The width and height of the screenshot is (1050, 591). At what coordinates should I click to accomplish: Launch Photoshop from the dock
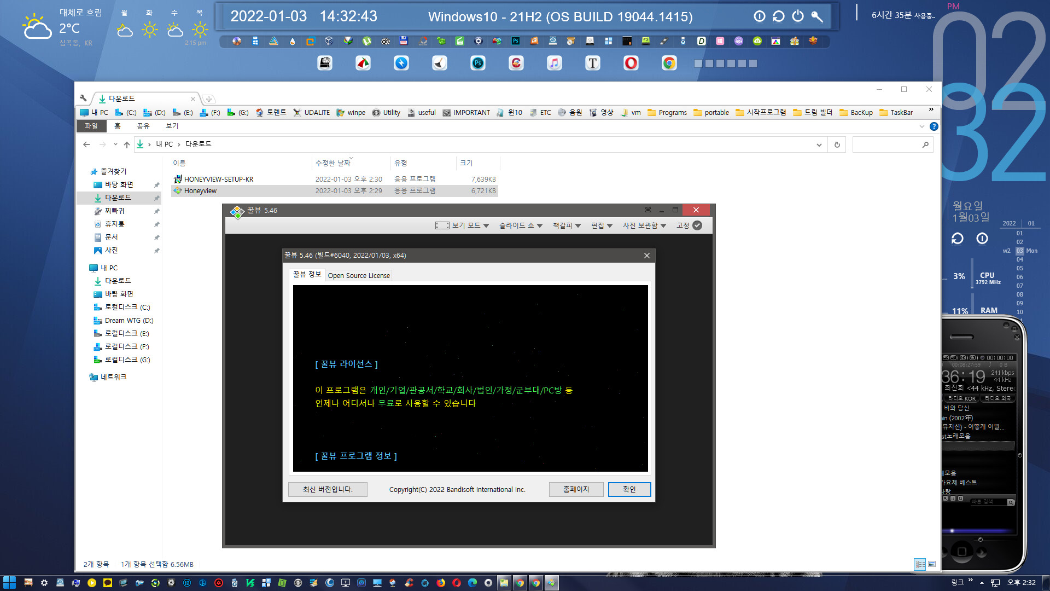[478, 63]
